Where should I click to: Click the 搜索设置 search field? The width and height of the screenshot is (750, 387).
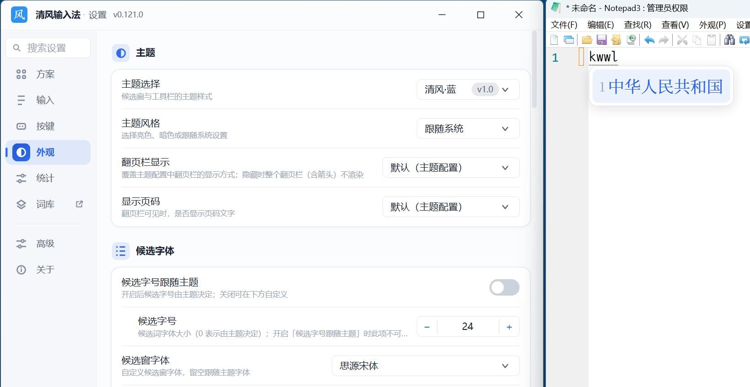click(x=48, y=48)
